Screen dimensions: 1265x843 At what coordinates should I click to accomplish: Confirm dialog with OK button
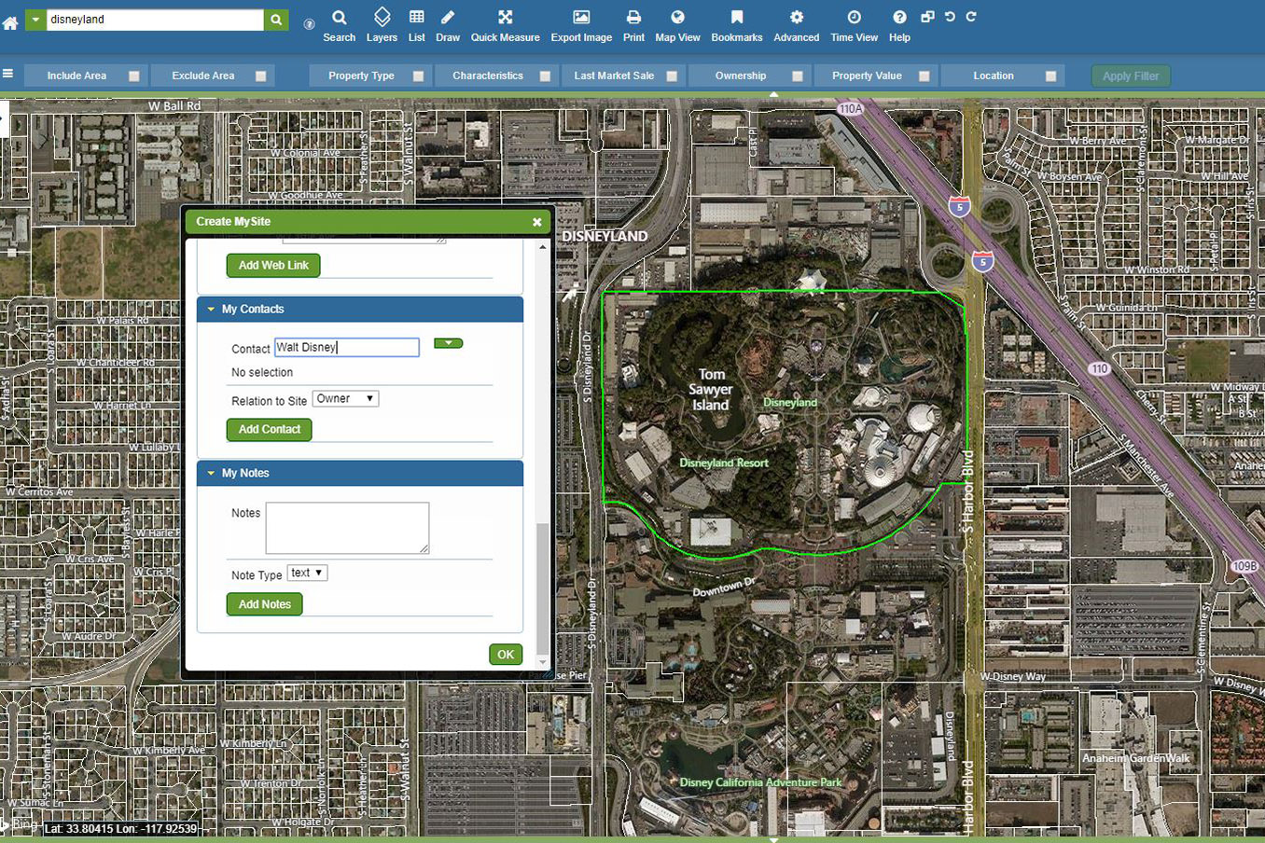[x=506, y=655]
